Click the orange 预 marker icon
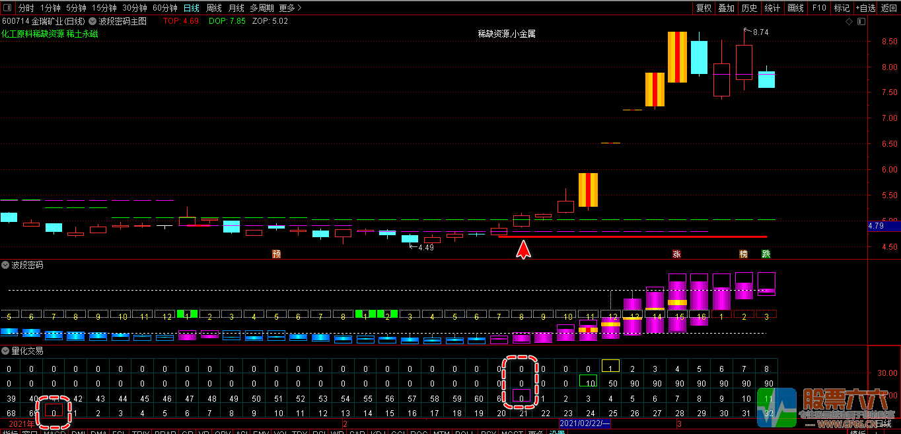Screen dimensions: 901x434 click(x=277, y=254)
